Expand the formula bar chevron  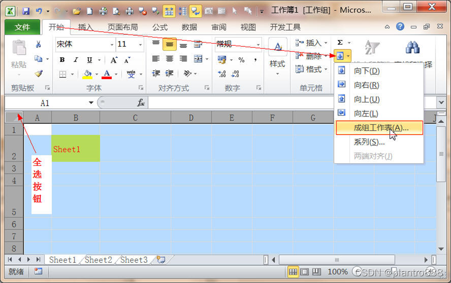pyautogui.click(x=441, y=102)
